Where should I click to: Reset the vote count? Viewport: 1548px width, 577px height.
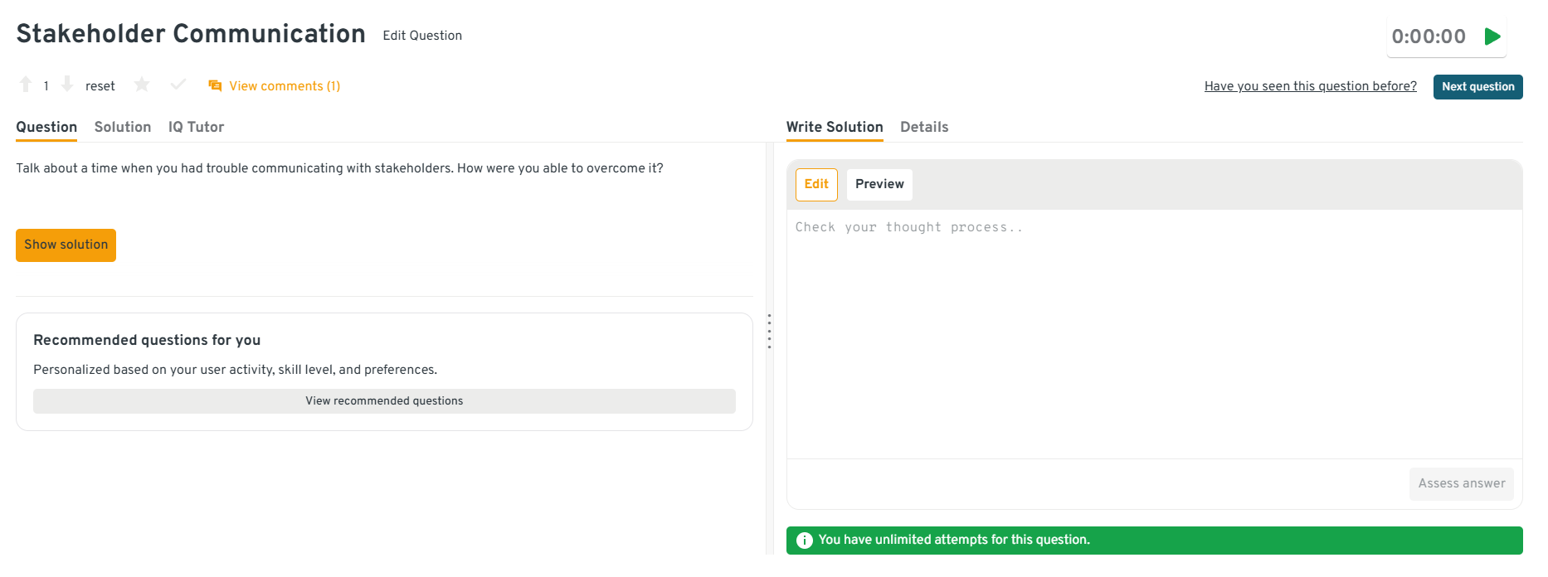pos(100,86)
